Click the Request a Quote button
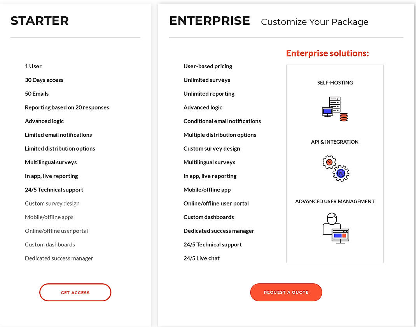This screenshot has width=416, height=327. pyautogui.click(x=286, y=292)
